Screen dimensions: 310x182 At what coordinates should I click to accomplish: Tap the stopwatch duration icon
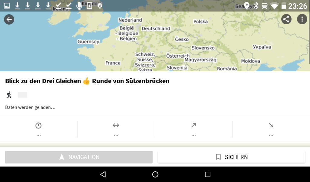(x=38, y=125)
